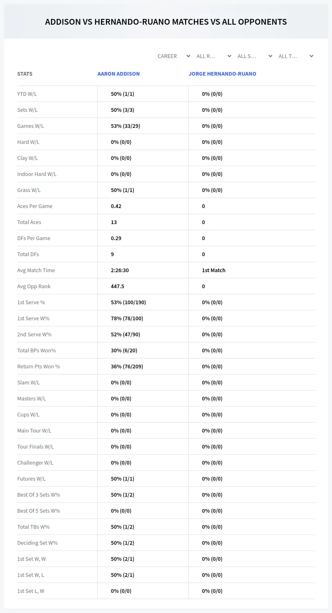Click the Return Pts Won 36% (76/209) value
Image resolution: width=332 pixels, height=613 pixels.
pyautogui.click(x=127, y=366)
